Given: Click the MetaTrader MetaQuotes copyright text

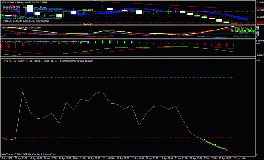Looking at the screenshot, I should coord(29,154).
